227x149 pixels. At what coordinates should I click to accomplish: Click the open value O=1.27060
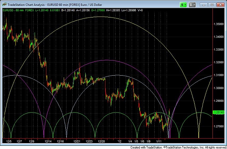98,10
